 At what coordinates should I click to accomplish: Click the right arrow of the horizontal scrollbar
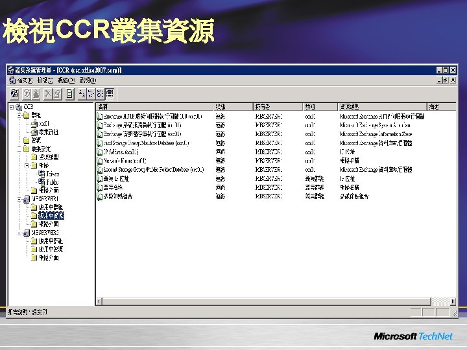(x=453, y=301)
